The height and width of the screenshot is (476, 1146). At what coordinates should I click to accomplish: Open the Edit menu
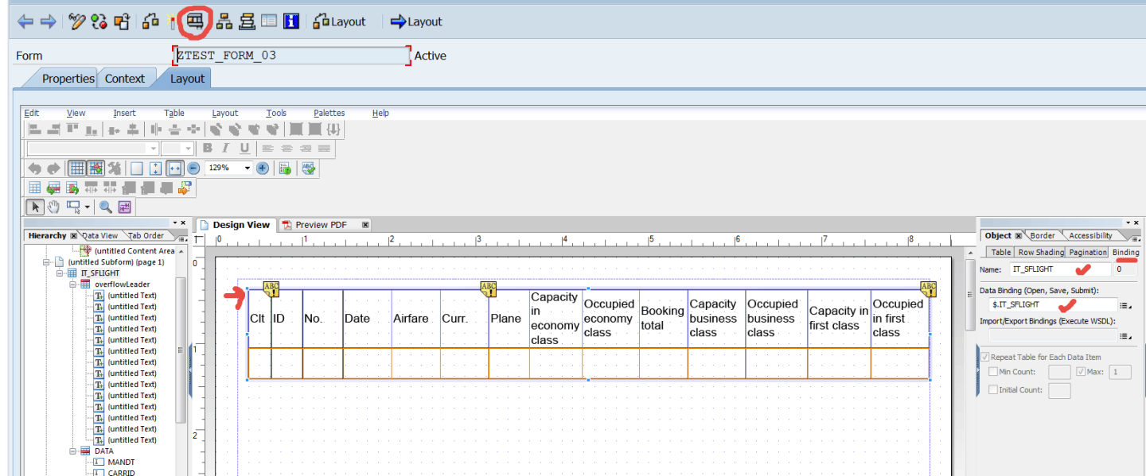[x=31, y=113]
